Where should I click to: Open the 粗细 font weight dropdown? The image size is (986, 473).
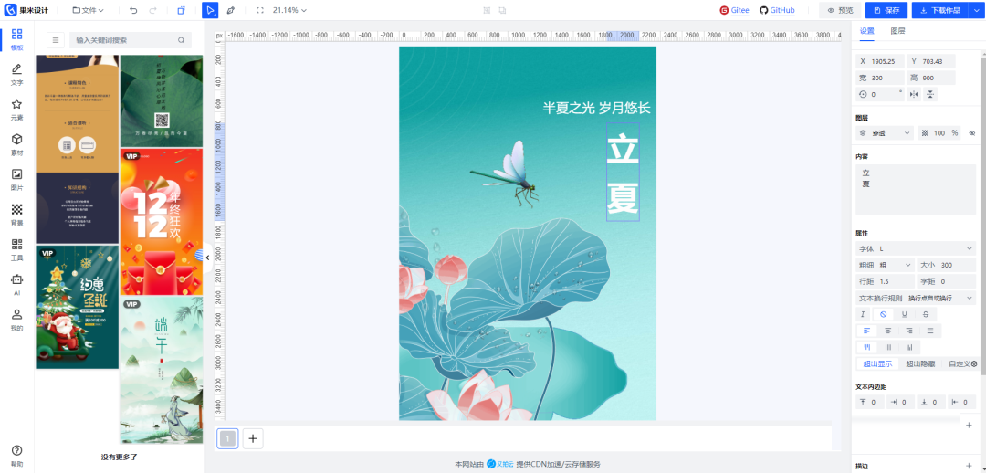click(x=885, y=265)
